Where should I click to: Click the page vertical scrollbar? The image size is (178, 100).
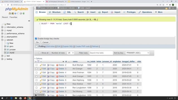[177, 34]
